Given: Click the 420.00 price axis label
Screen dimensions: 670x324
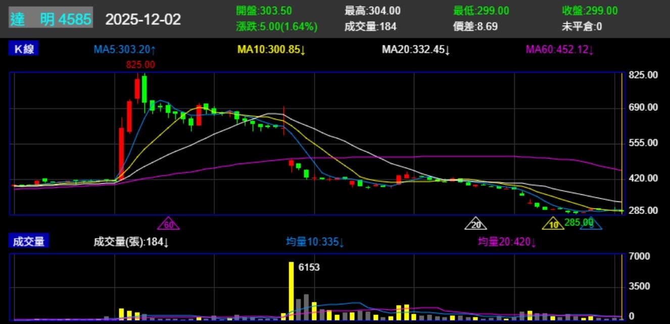Looking at the screenshot, I should (x=644, y=178).
